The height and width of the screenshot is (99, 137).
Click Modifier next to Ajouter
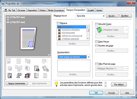[x=125, y=16]
